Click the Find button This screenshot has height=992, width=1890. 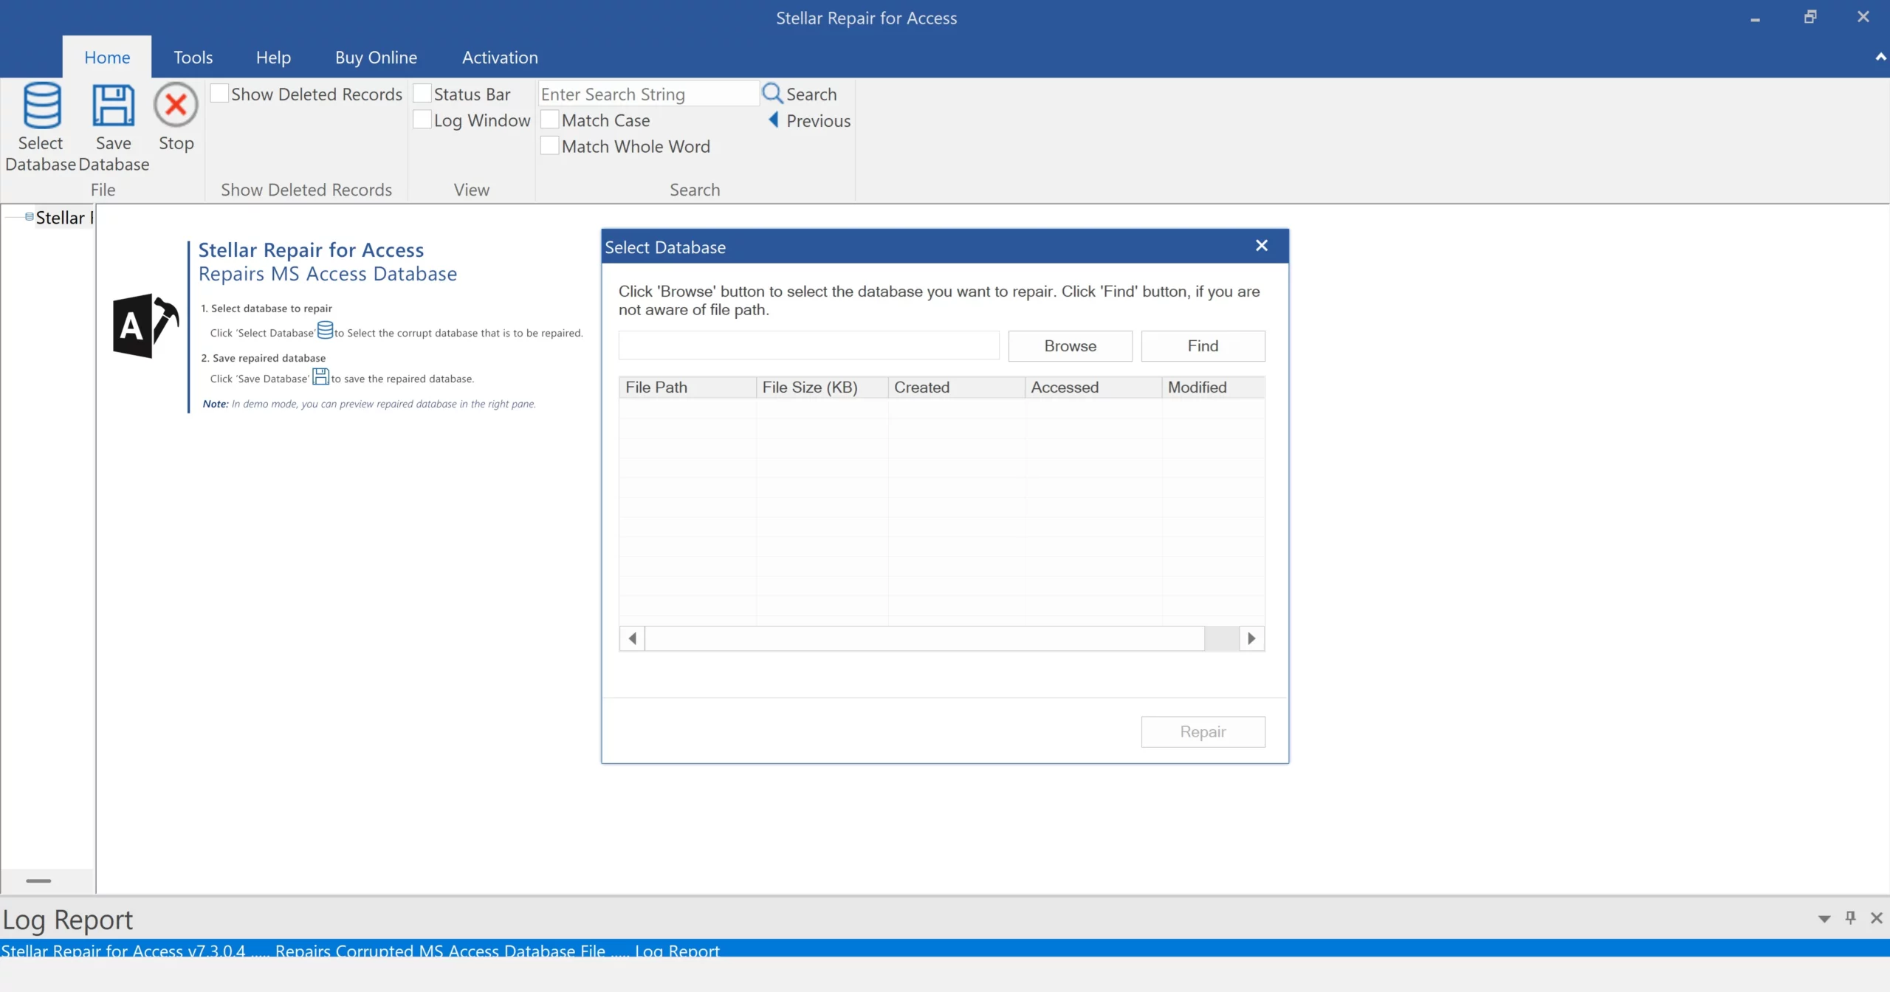click(1203, 346)
